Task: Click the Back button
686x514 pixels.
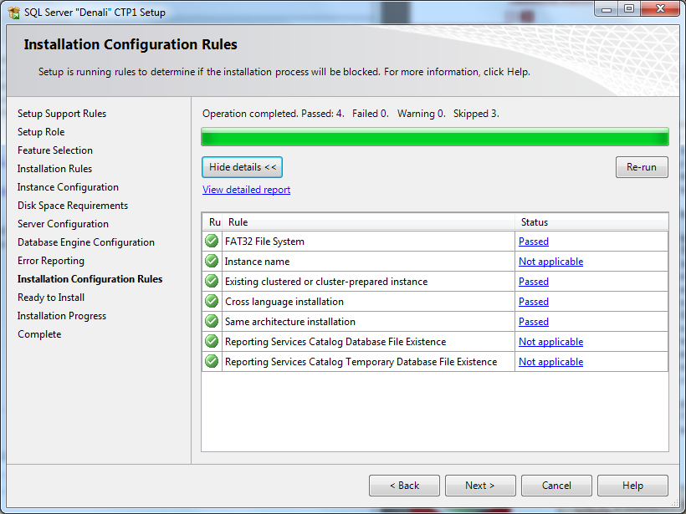Action: tap(404, 486)
